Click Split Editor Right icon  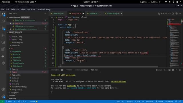pos(176,13)
